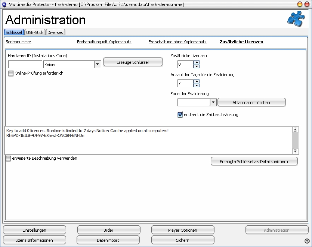Increase Zusätzliche Lizenzen with up arrow
Image resolution: width=312 pixels, height=247 pixels.
(x=197, y=63)
